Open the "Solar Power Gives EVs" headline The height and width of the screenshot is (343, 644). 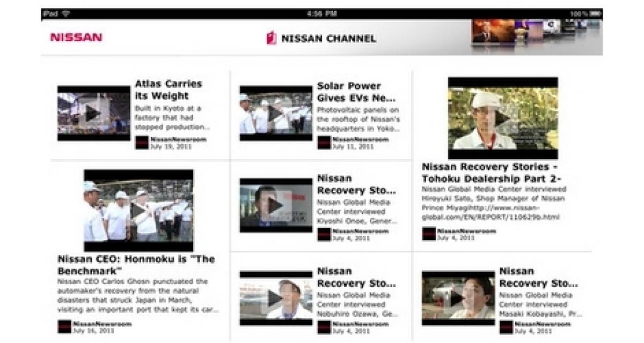pos(356,92)
